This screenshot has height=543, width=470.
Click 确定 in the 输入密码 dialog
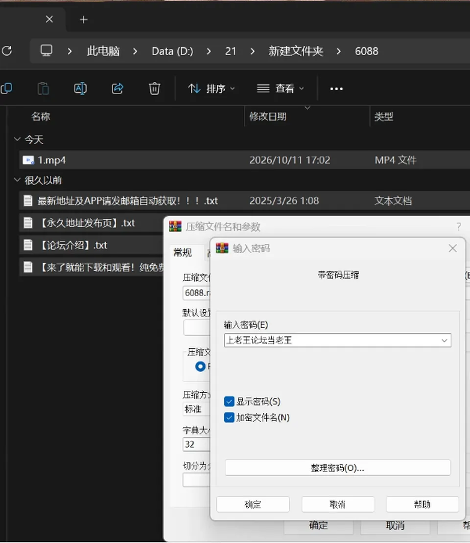pyautogui.click(x=253, y=504)
